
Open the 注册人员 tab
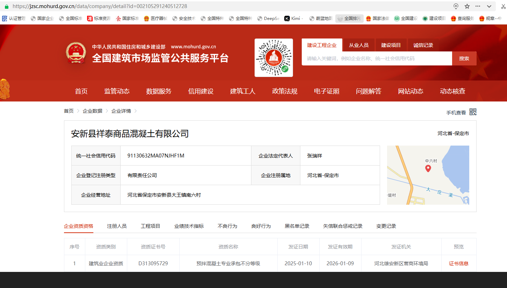[x=117, y=226]
